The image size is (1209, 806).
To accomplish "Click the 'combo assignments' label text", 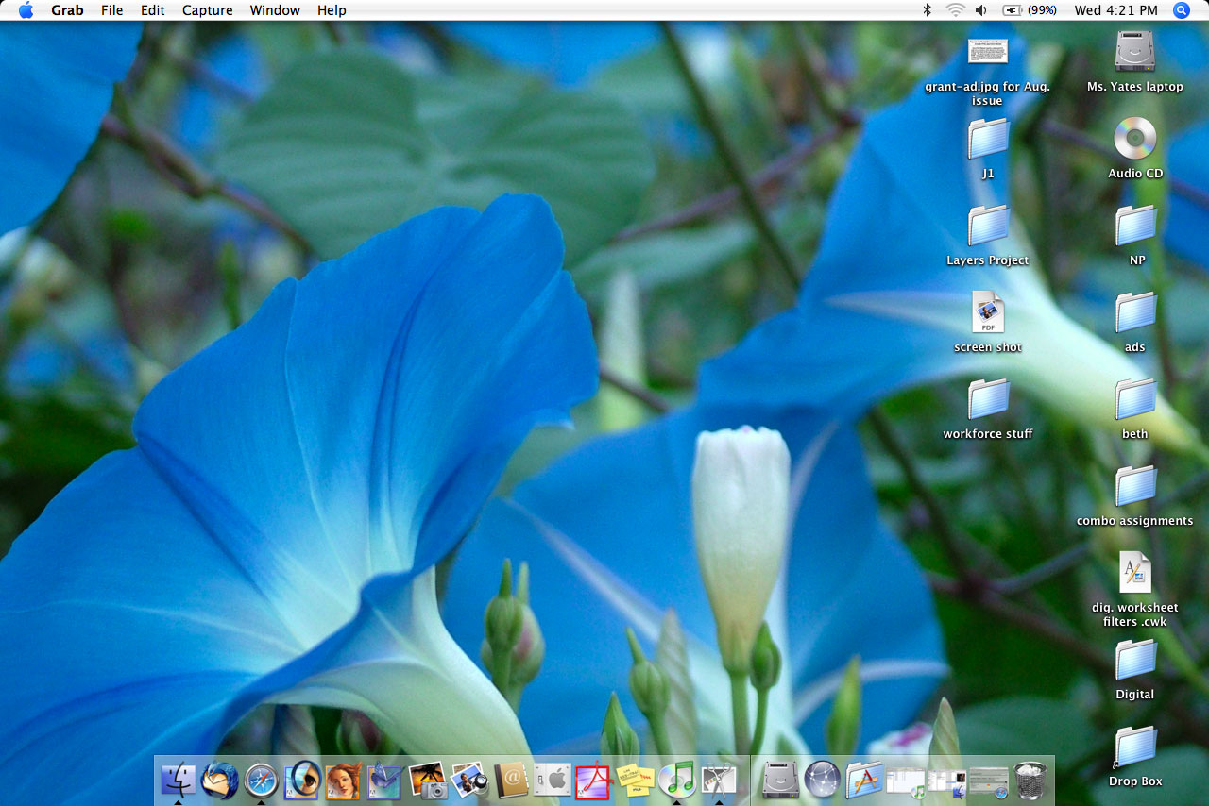I will tap(1134, 521).
